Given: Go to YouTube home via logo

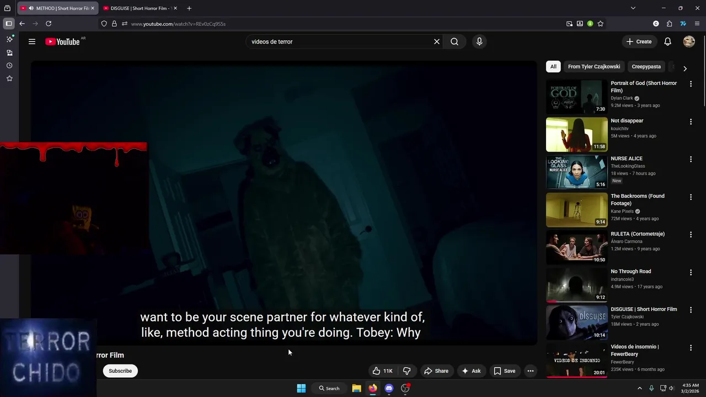Looking at the screenshot, I should 62,41.
